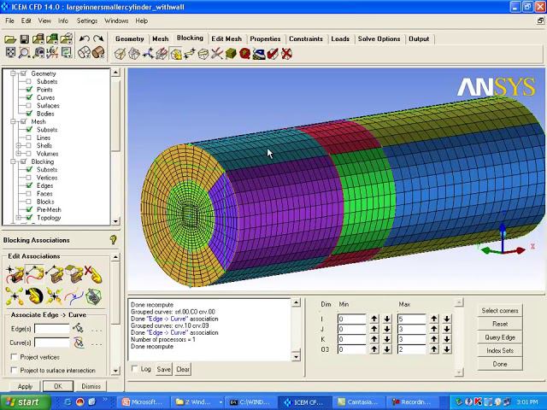Click the Open Project folder icon
Image resolution: width=547 pixels, height=410 pixels.
pyautogui.click(x=10, y=39)
